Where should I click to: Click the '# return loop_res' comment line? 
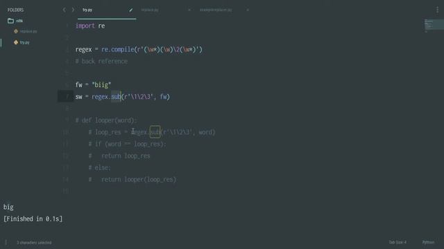click(119, 156)
